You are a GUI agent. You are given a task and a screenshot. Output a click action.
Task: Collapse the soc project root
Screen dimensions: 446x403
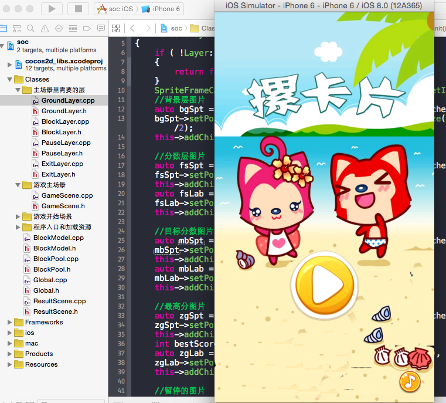point(2,46)
